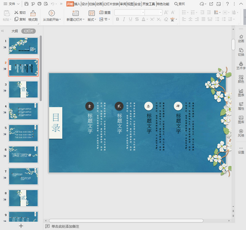Open the 开始 Home ribbon tab
The height and width of the screenshot is (230, 246).
point(70,4)
